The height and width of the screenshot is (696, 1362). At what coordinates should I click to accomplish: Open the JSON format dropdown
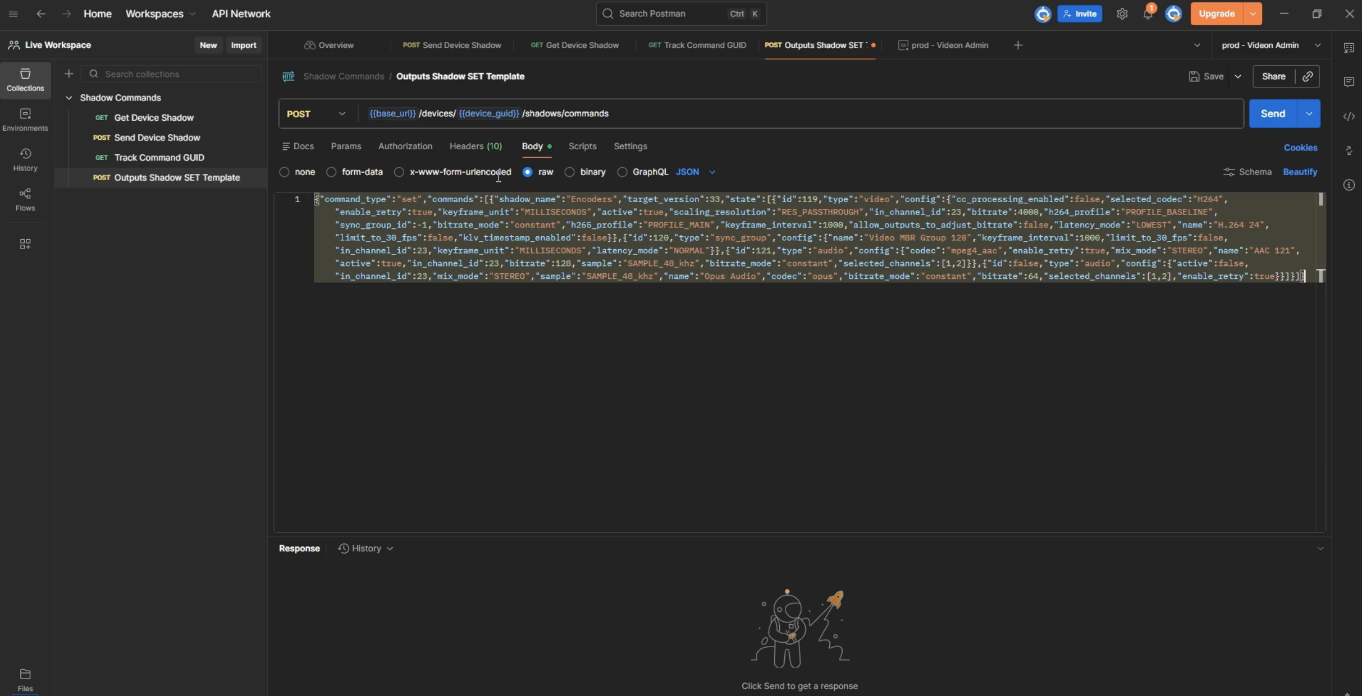696,172
